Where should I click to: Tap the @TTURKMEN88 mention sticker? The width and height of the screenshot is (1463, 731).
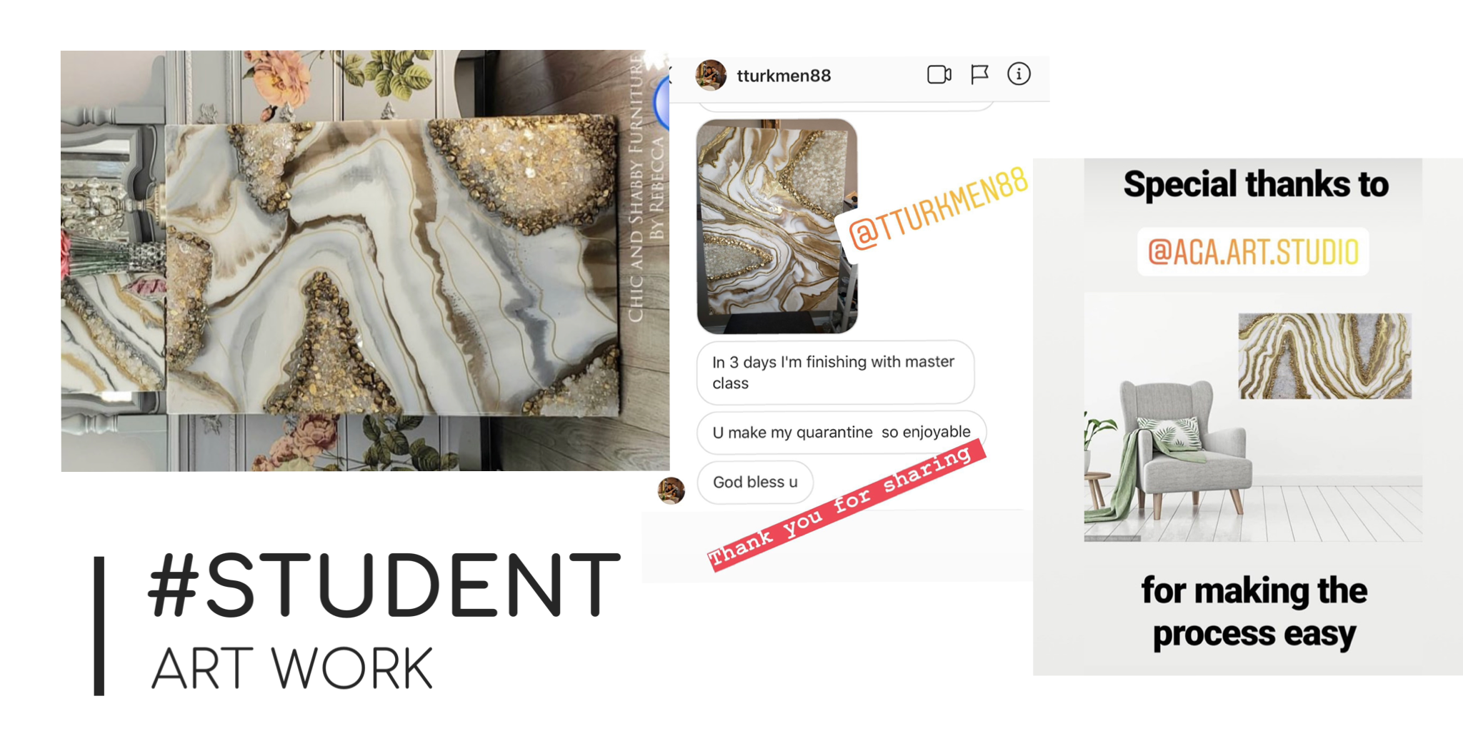coord(937,208)
